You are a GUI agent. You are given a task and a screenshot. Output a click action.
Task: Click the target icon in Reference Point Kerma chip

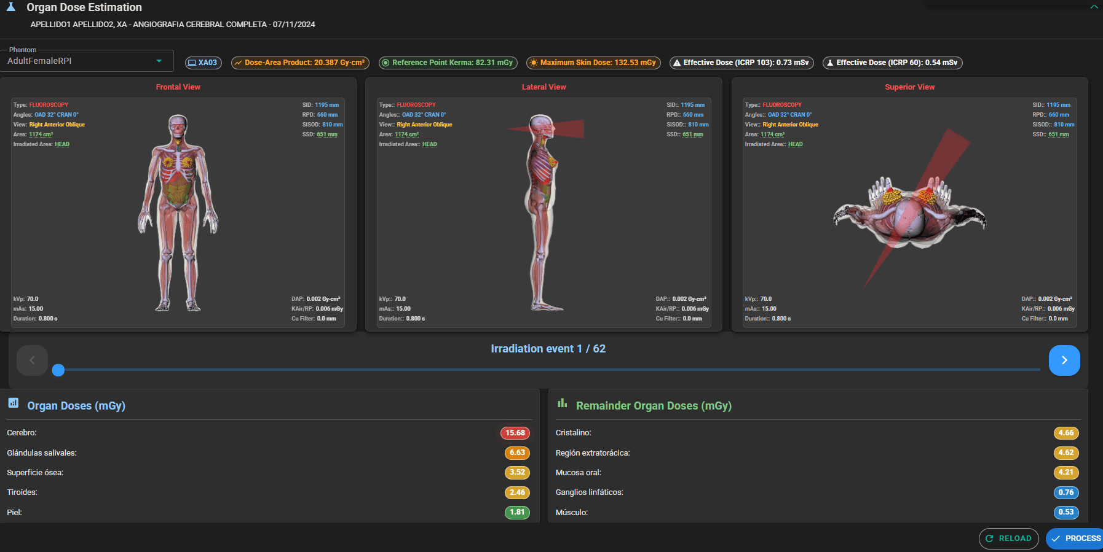point(385,63)
